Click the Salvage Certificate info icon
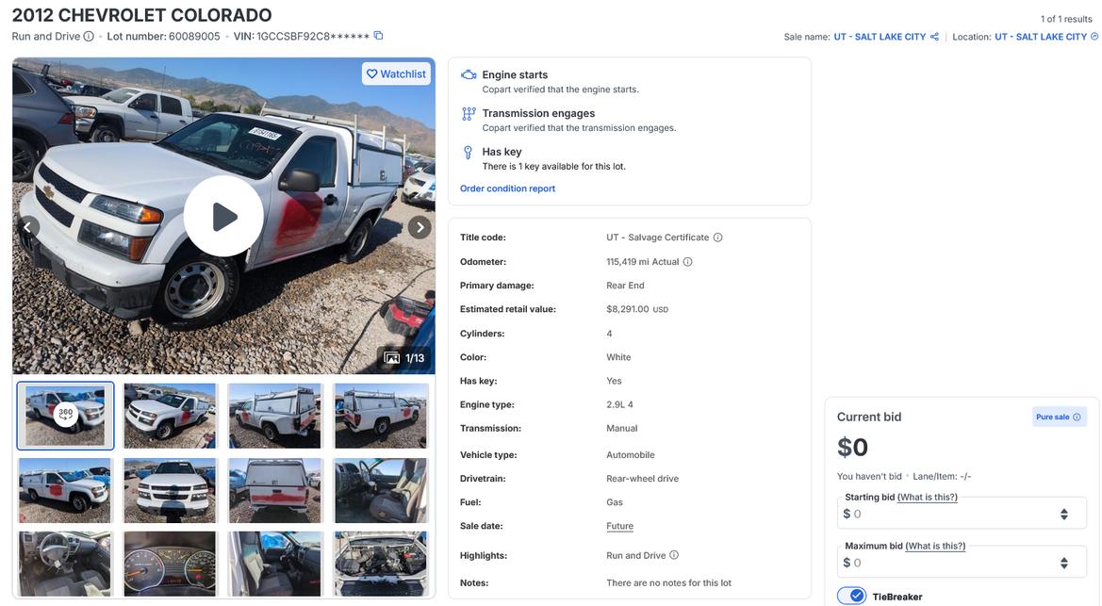This screenshot has height=606, width=1102. click(x=718, y=237)
